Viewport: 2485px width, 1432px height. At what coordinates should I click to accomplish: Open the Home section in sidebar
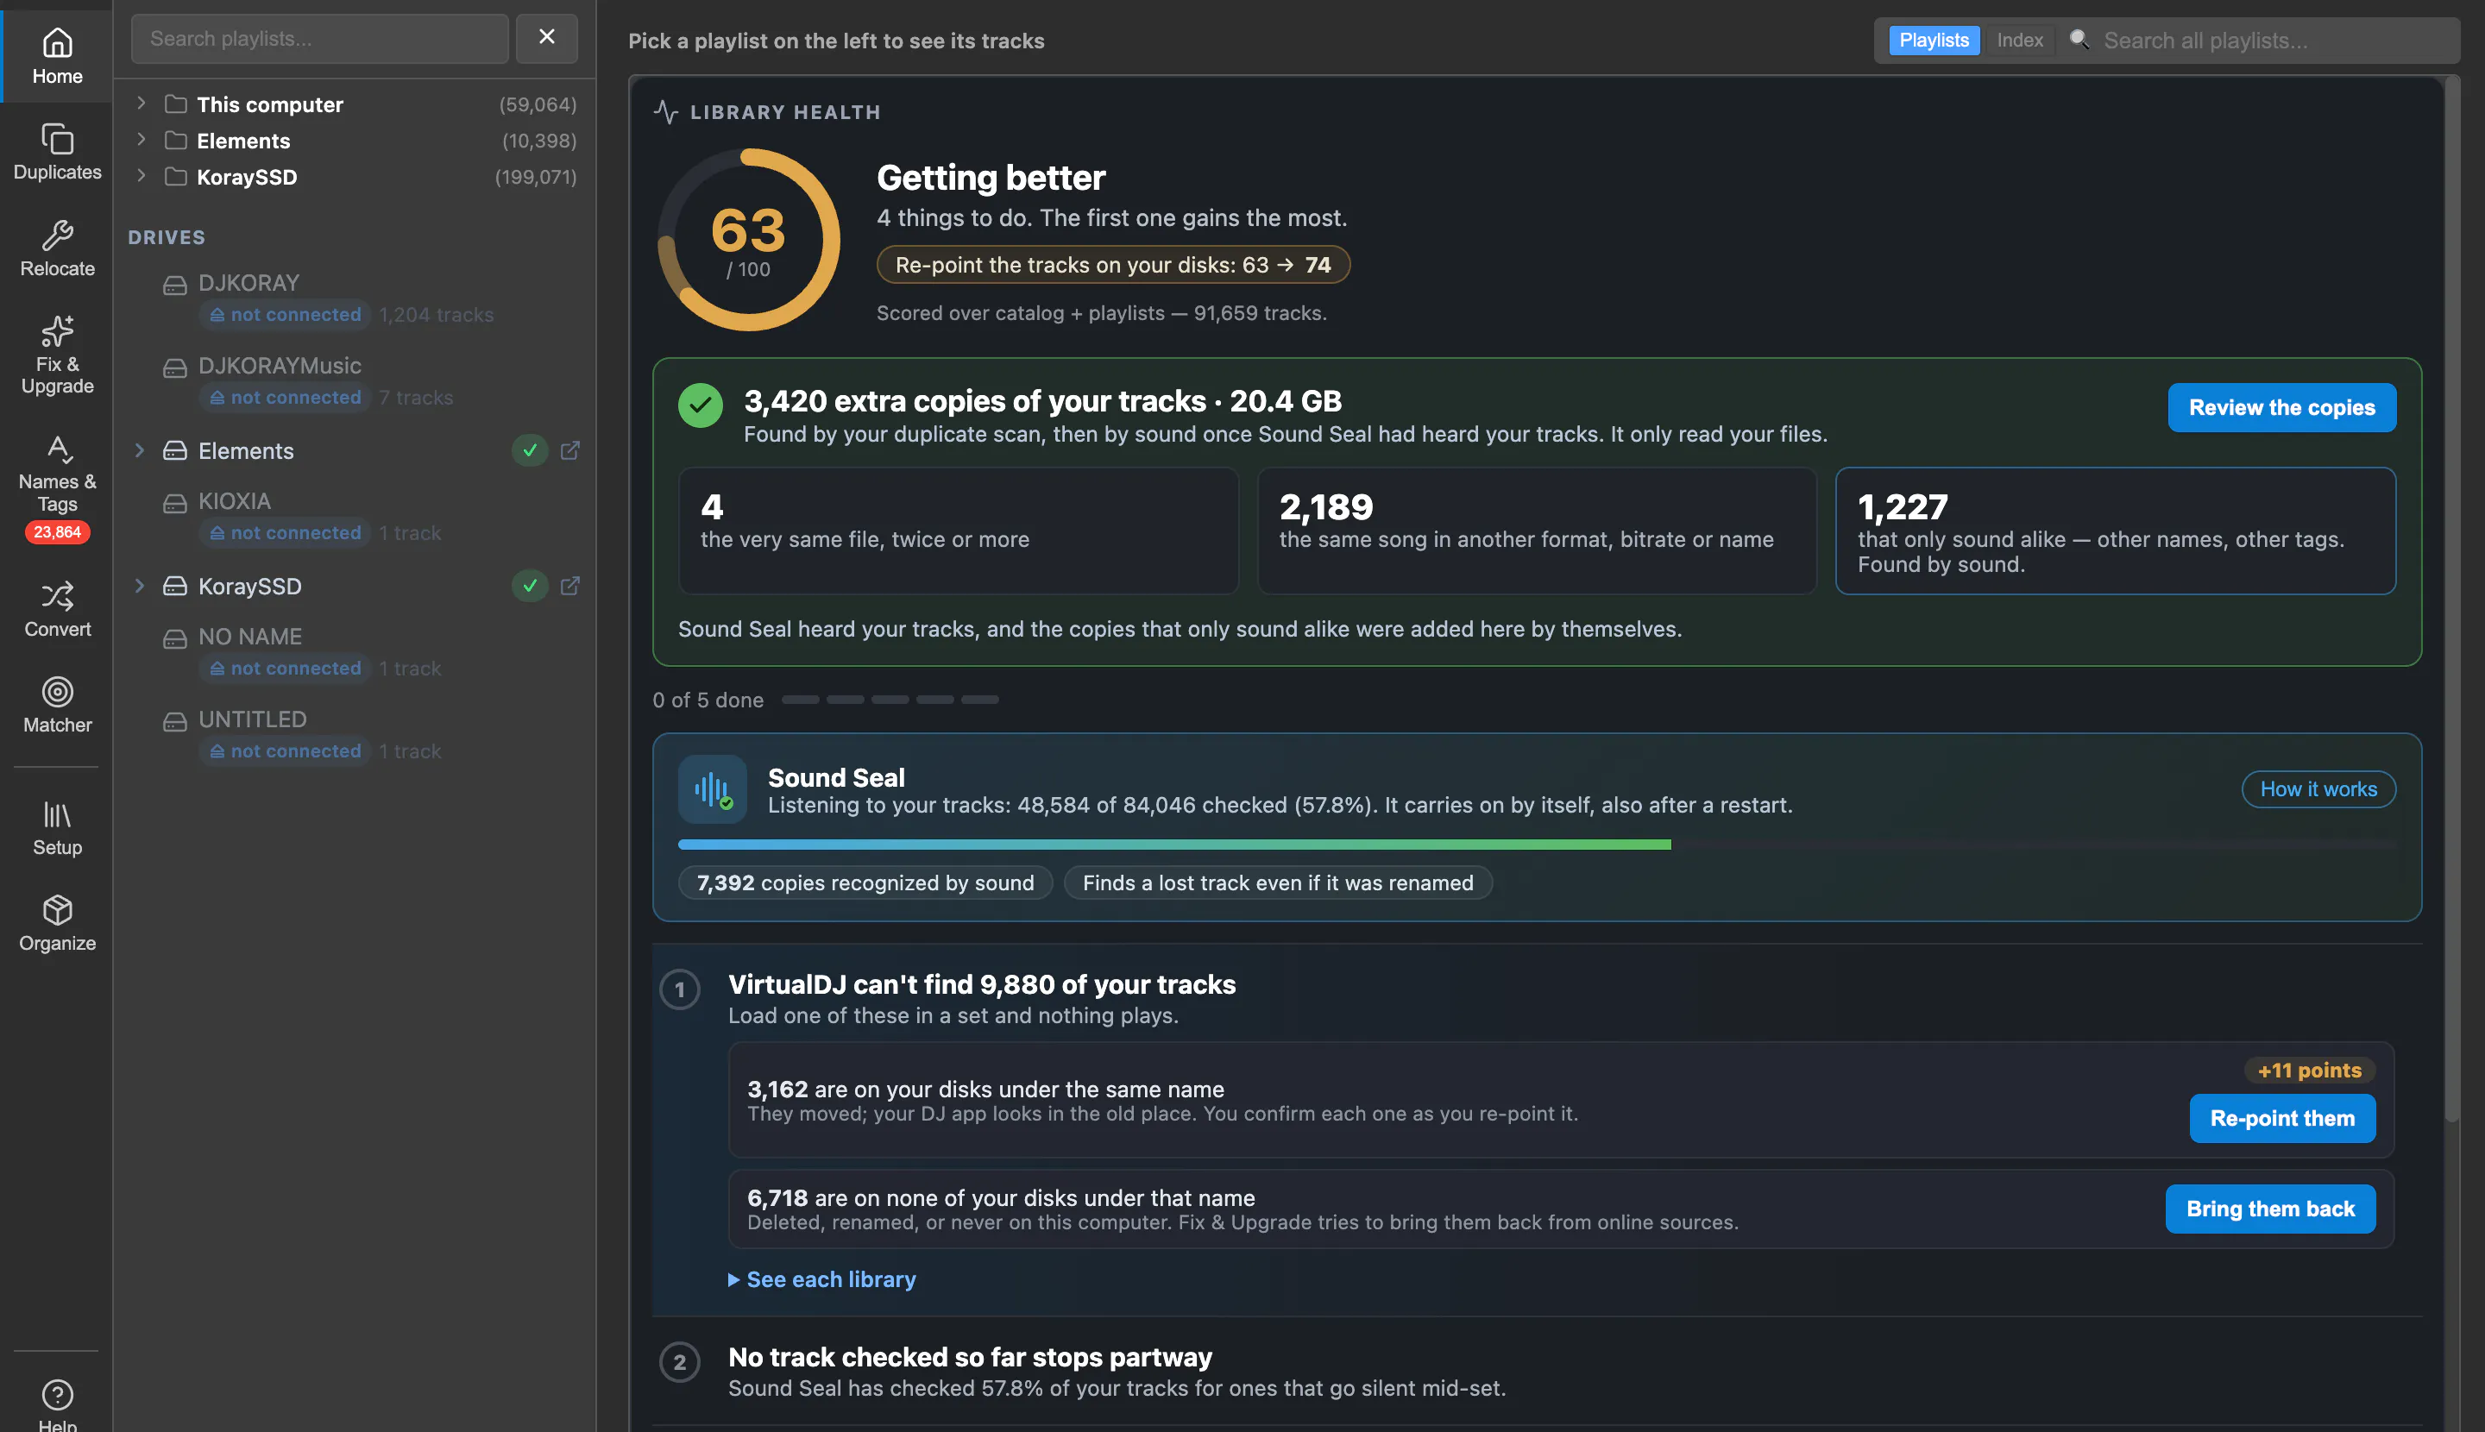point(57,56)
